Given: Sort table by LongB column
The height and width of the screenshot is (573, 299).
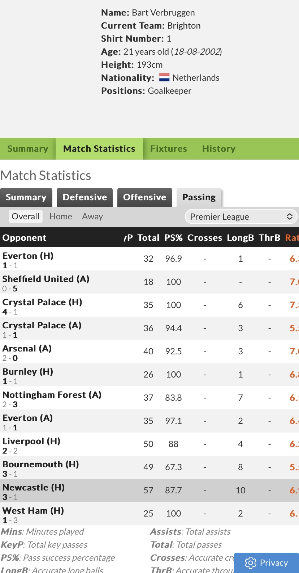Looking at the screenshot, I should click(x=240, y=238).
